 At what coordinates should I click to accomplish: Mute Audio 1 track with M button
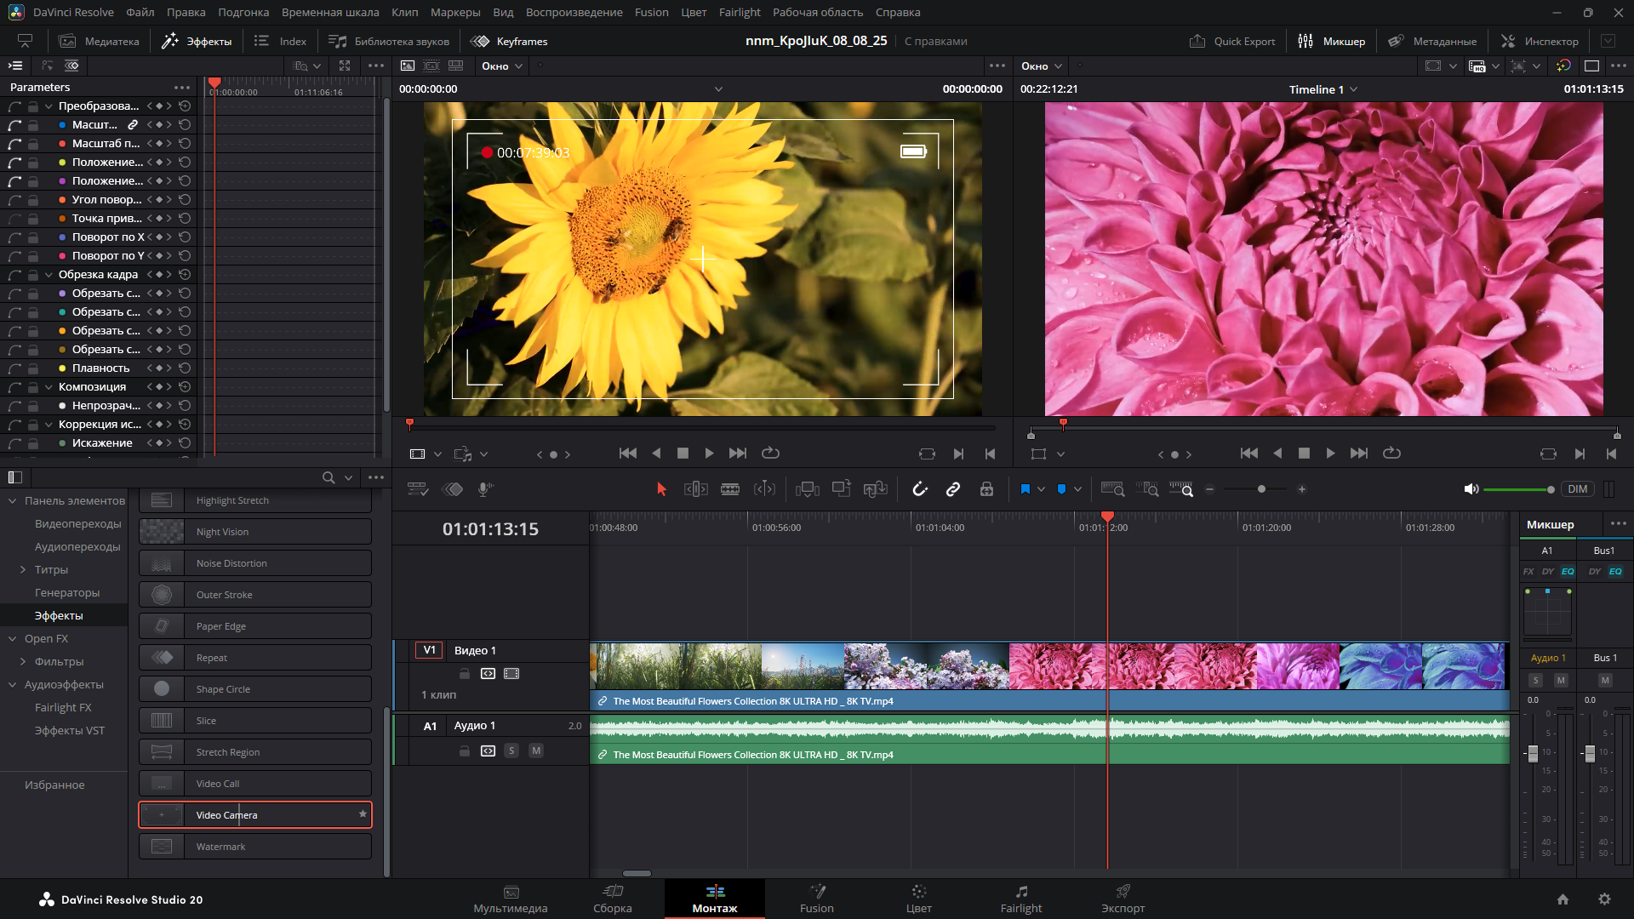pyautogui.click(x=535, y=751)
